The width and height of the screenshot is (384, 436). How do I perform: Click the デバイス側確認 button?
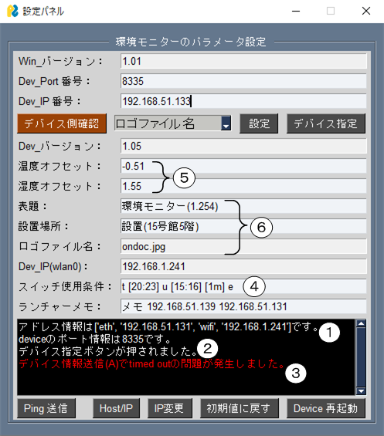point(62,123)
